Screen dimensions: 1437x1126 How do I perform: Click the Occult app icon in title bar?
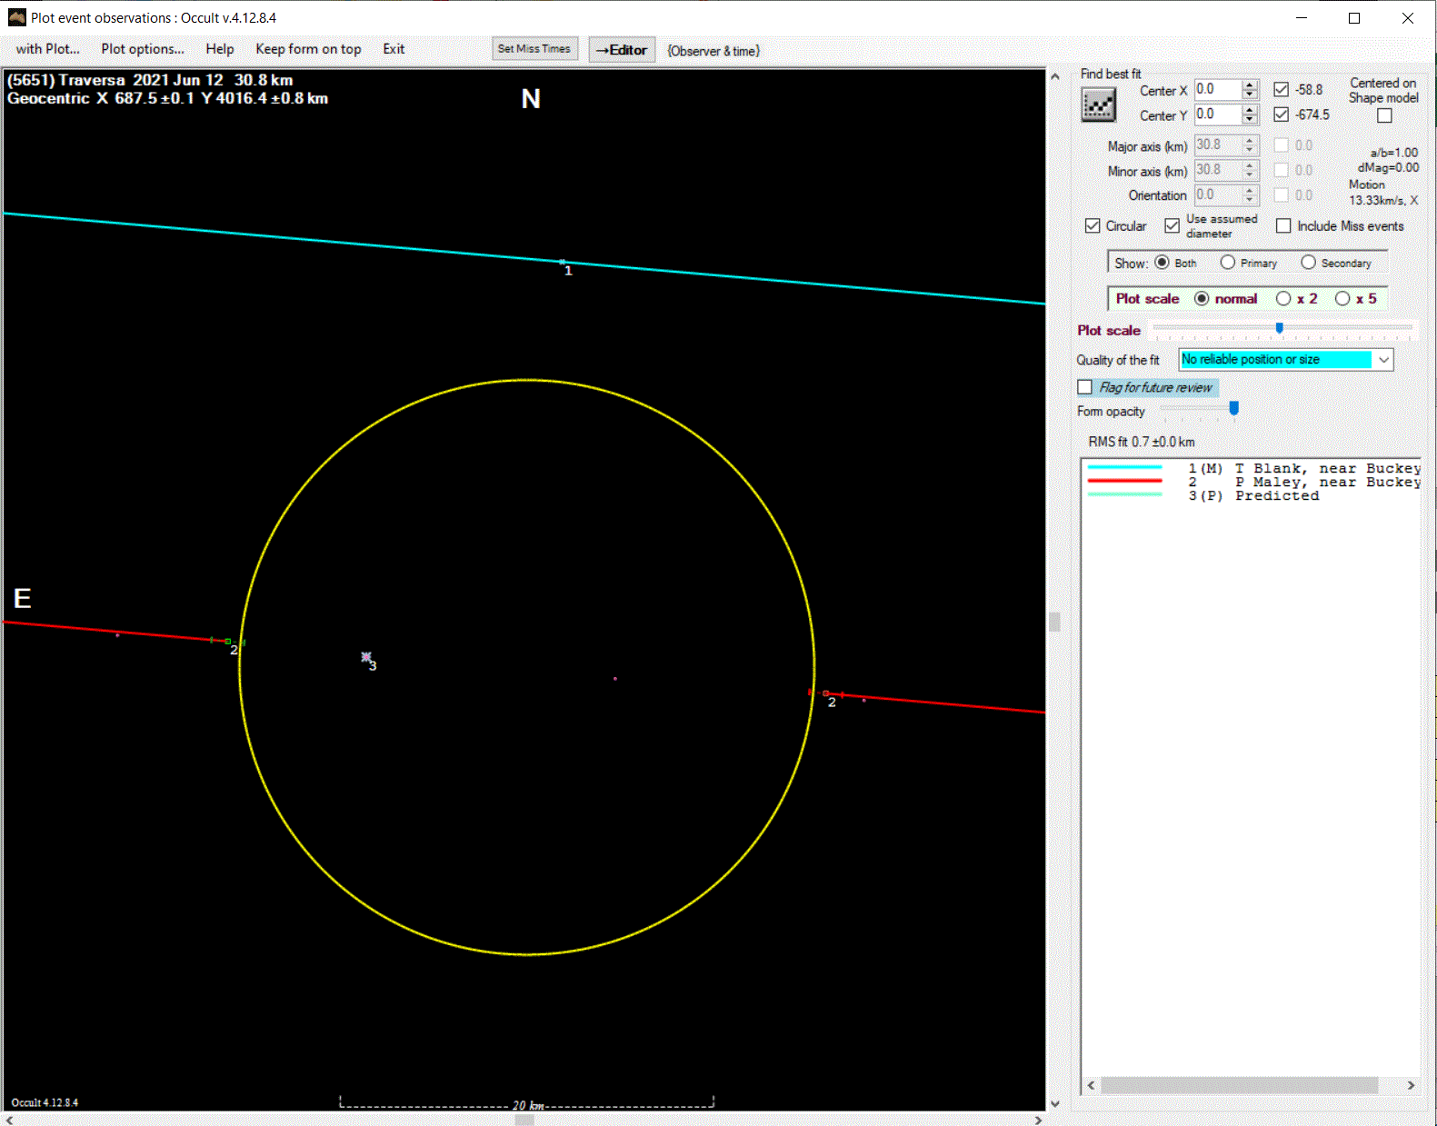click(16, 17)
